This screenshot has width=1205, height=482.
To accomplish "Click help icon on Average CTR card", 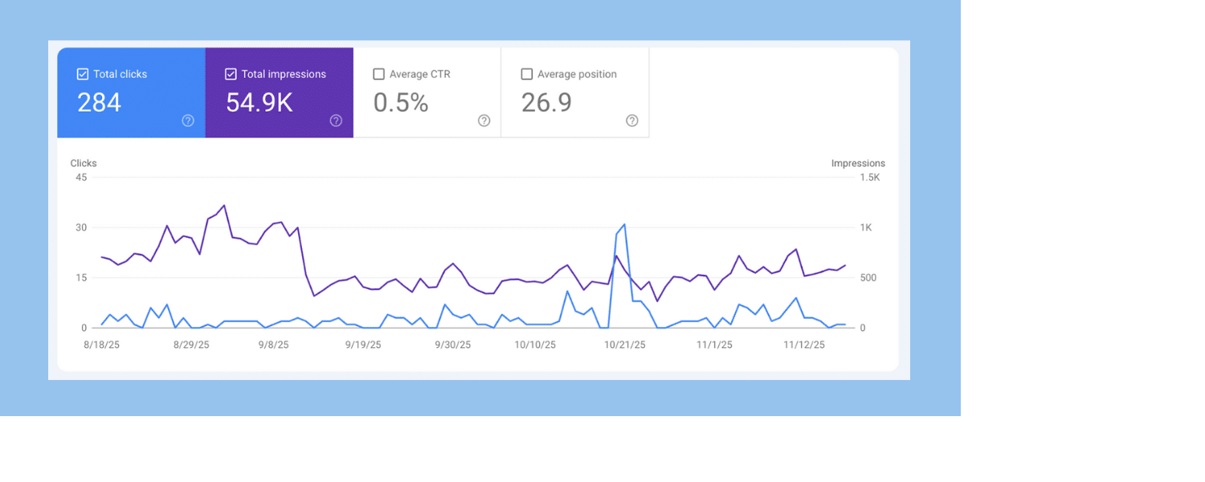I will 484,120.
